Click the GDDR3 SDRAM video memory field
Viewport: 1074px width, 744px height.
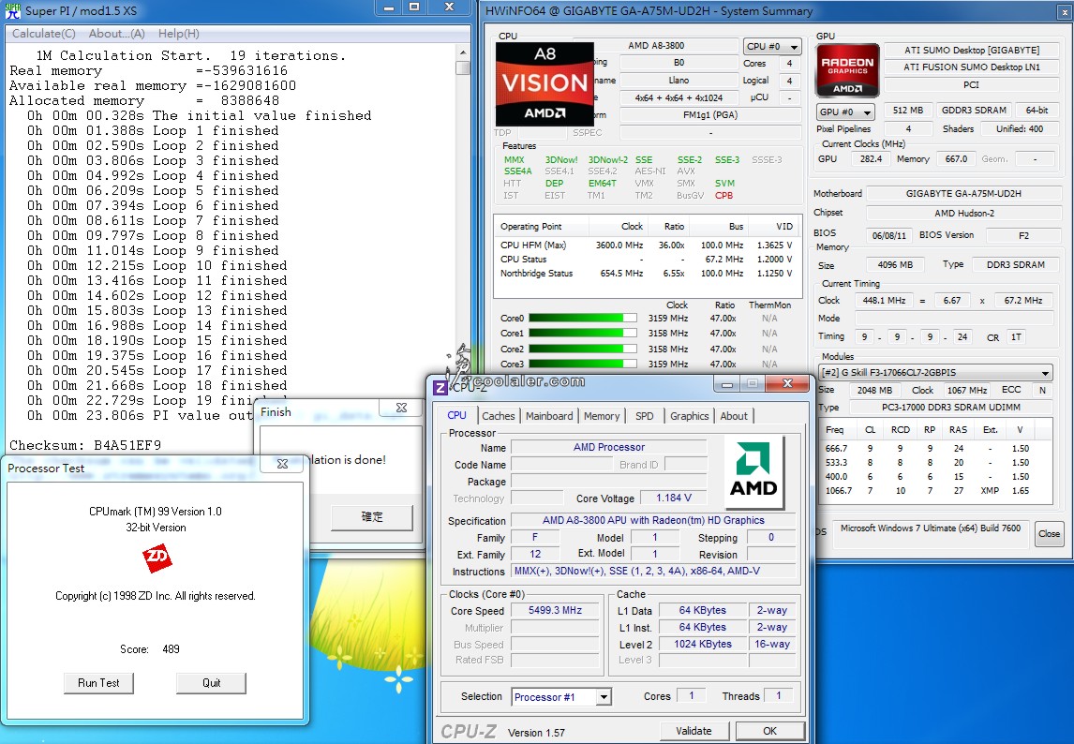[x=974, y=111]
